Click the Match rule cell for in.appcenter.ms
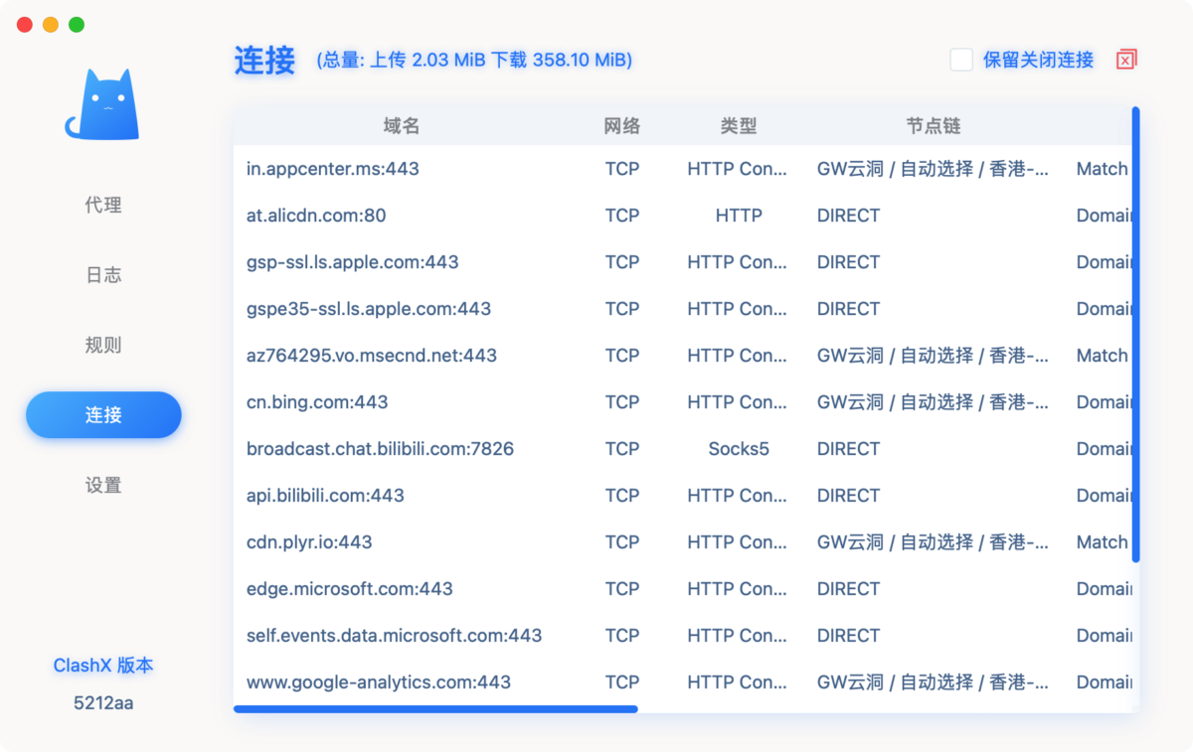 point(1103,169)
